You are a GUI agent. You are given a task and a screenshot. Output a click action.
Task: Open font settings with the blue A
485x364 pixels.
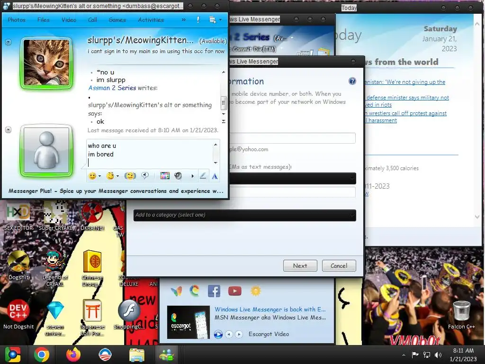pyautogui.click(x=215, y=176)
